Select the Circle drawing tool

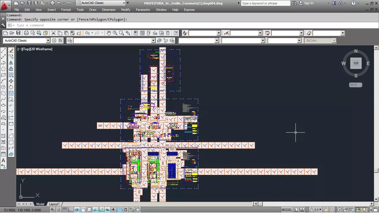pyautogui.click(x=3, y=87)
